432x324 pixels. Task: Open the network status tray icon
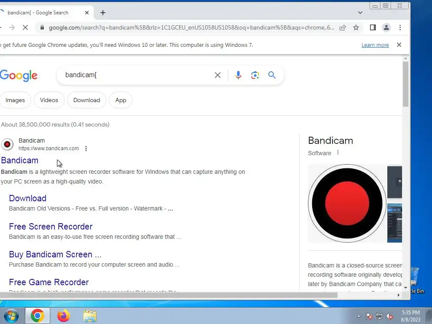coord(379,316)
